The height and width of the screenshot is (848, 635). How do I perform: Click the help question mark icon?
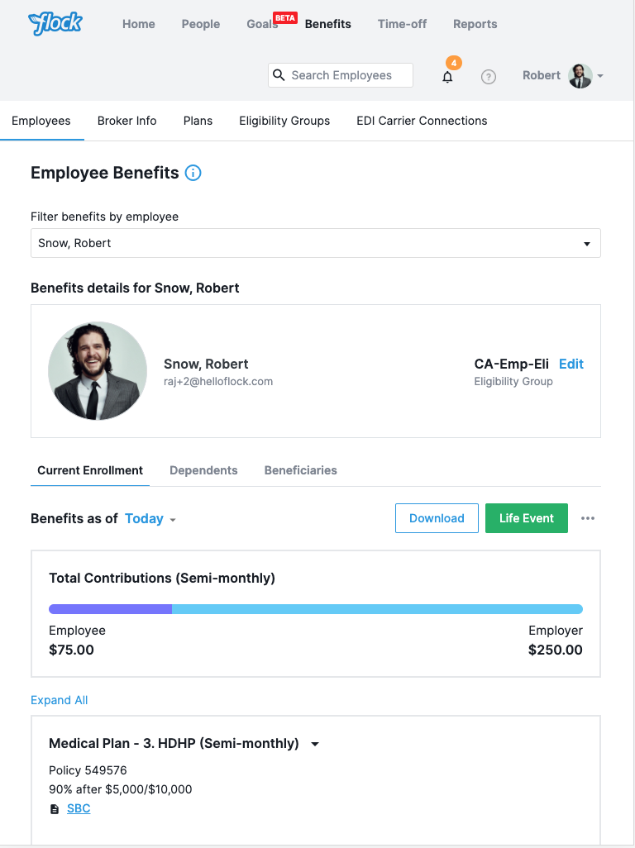click(x=489, y=77)
